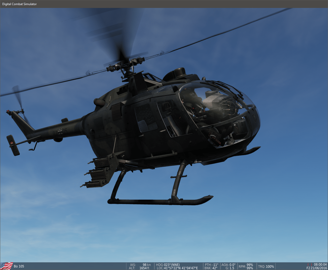The width and height of the screenshot is (328, 270).
Task: Click the TRQ torque 100% indicator
Action: click(266, 266)
